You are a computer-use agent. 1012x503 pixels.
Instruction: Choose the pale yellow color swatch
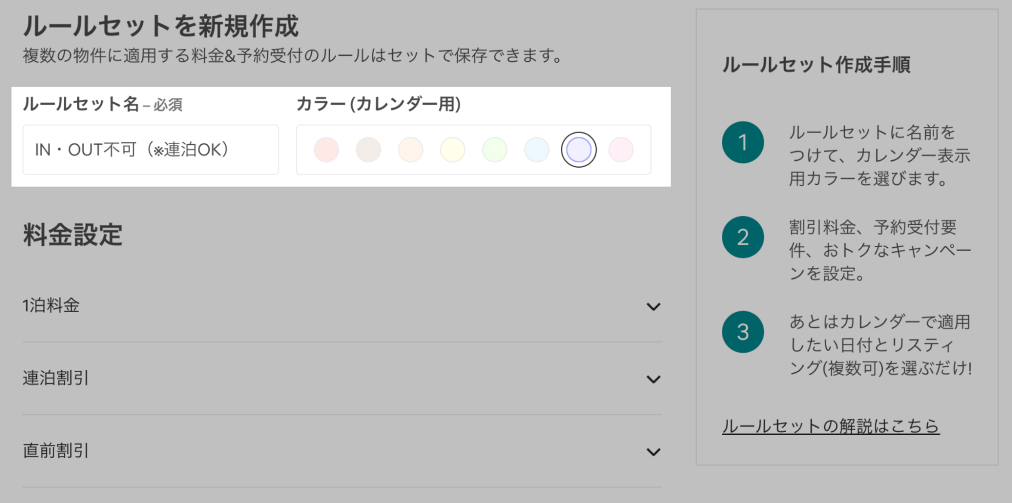pyautogui.click(x=452, y=150)
